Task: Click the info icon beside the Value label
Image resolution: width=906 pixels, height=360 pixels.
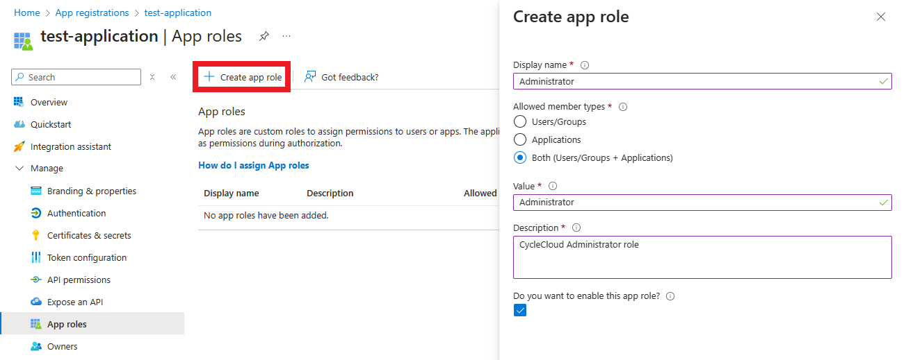Action: pyautogui.click(x=553, y=186)
